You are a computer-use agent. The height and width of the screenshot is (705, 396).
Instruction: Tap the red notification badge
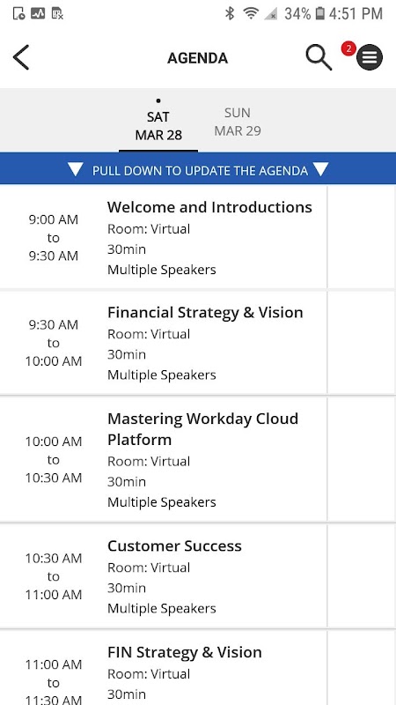(348, 48)
